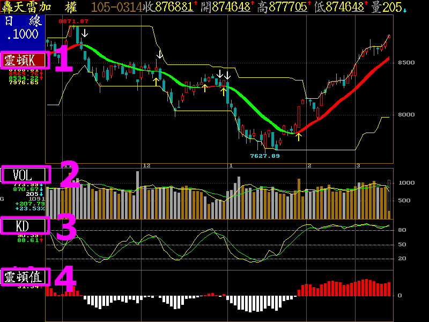429x322 pixels.
Task: Click the small cyan arrow after 量205
Action: pos(405,10)
